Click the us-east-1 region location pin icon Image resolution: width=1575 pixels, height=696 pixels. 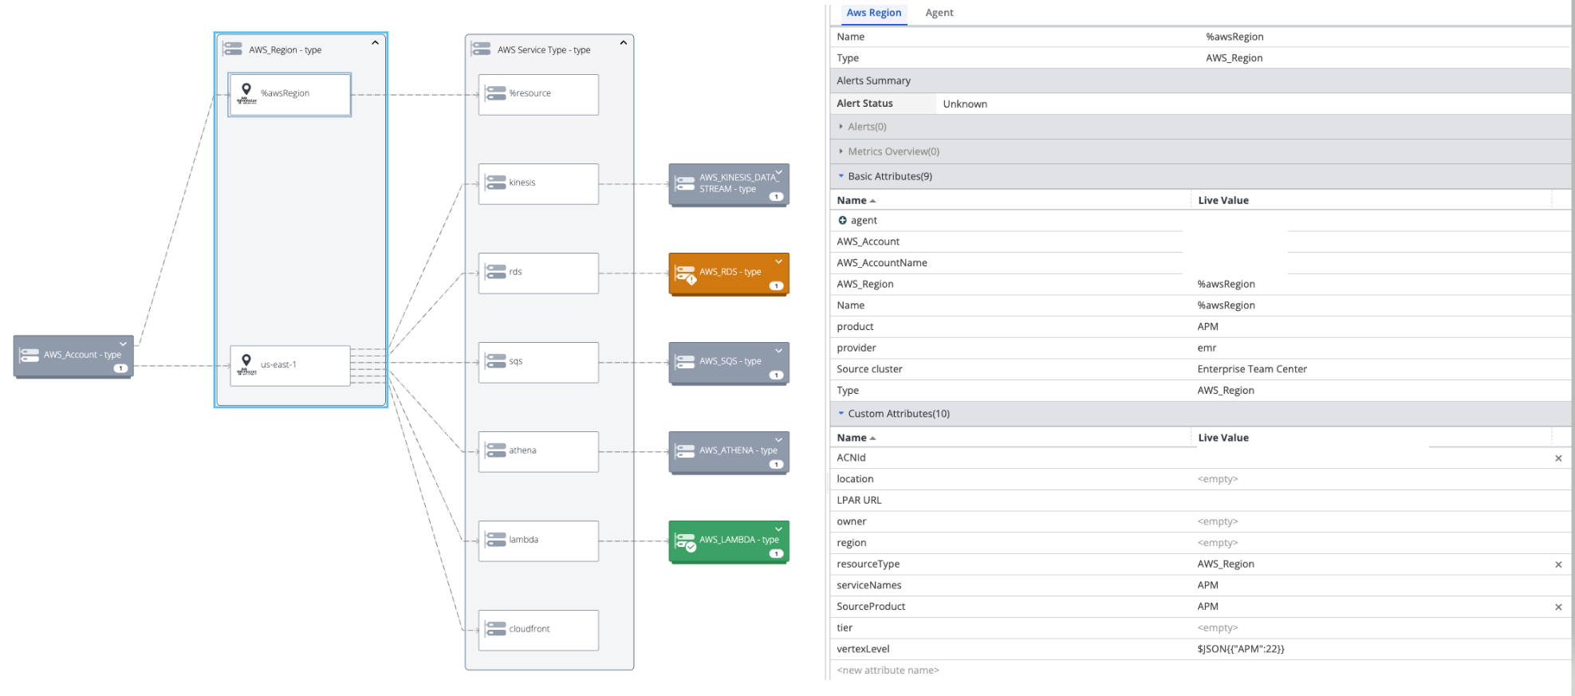pos(246,361)
